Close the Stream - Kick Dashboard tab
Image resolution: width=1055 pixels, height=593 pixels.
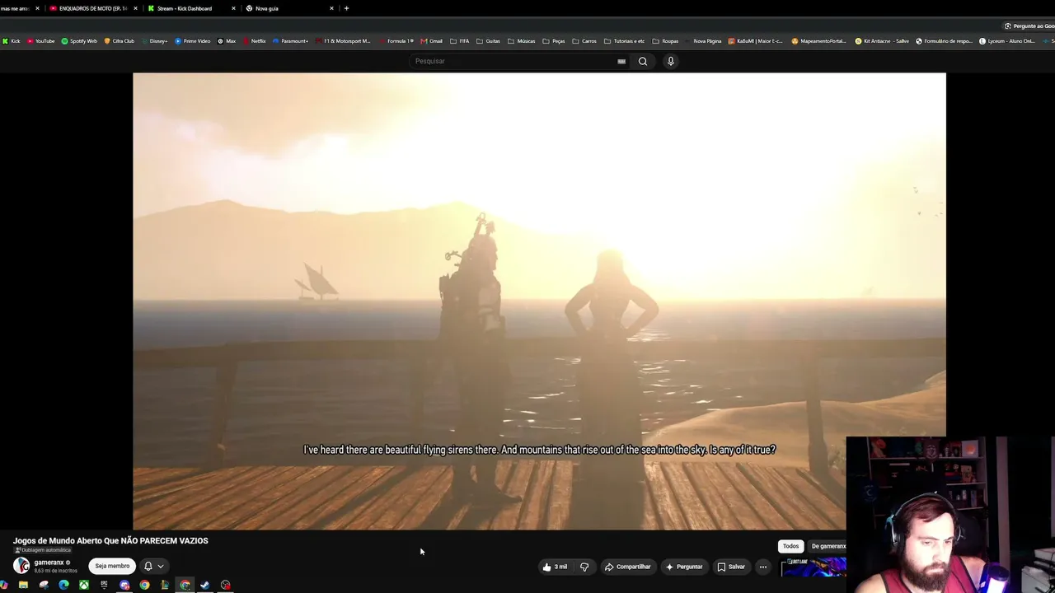click(x=233, y=8)
